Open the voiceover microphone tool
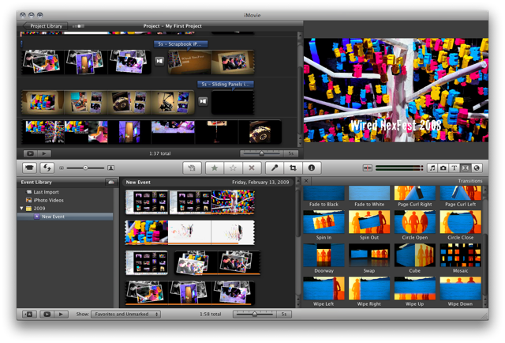The image size is (505, 343). coord(275,168)
